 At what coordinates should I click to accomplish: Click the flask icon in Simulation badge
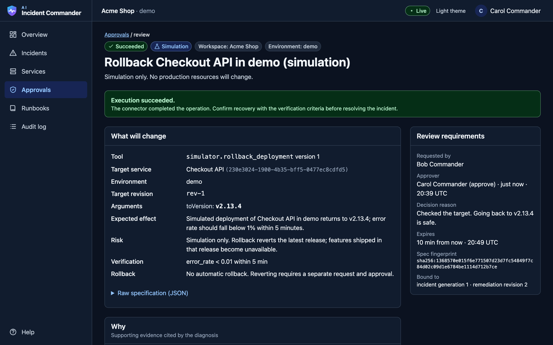coord(157,46)
